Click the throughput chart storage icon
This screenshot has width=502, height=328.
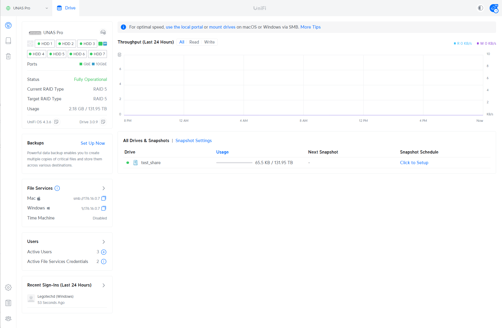click(120, 55)
